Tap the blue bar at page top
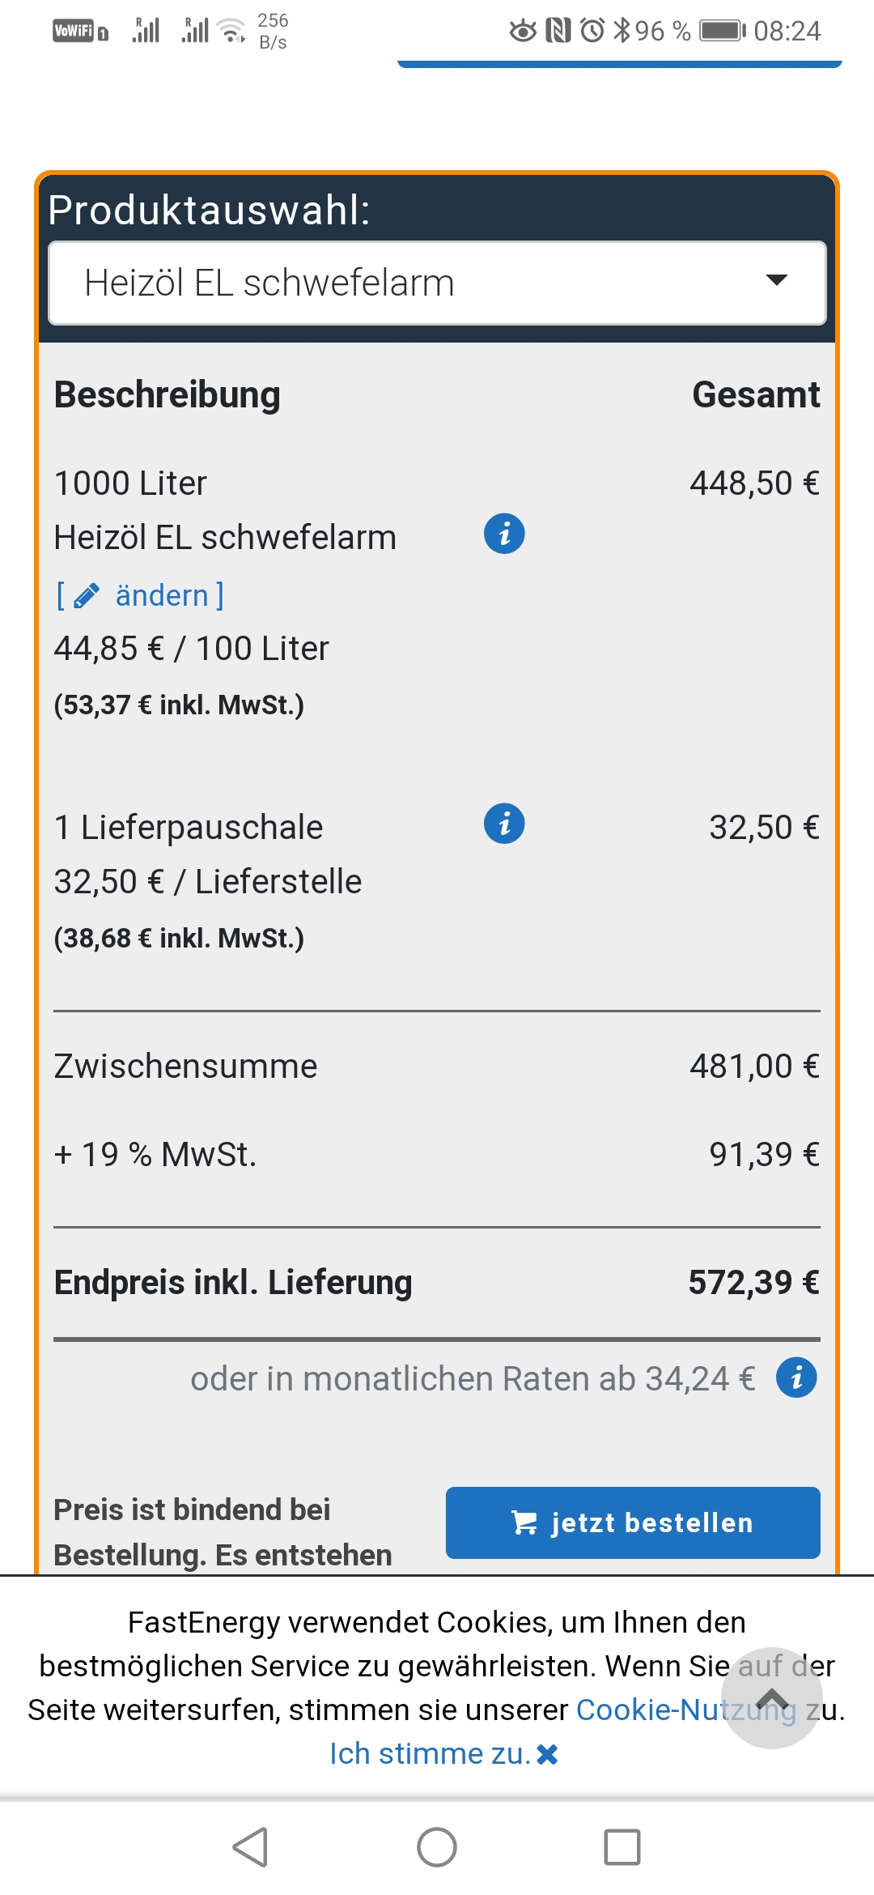 pos(620,63)
